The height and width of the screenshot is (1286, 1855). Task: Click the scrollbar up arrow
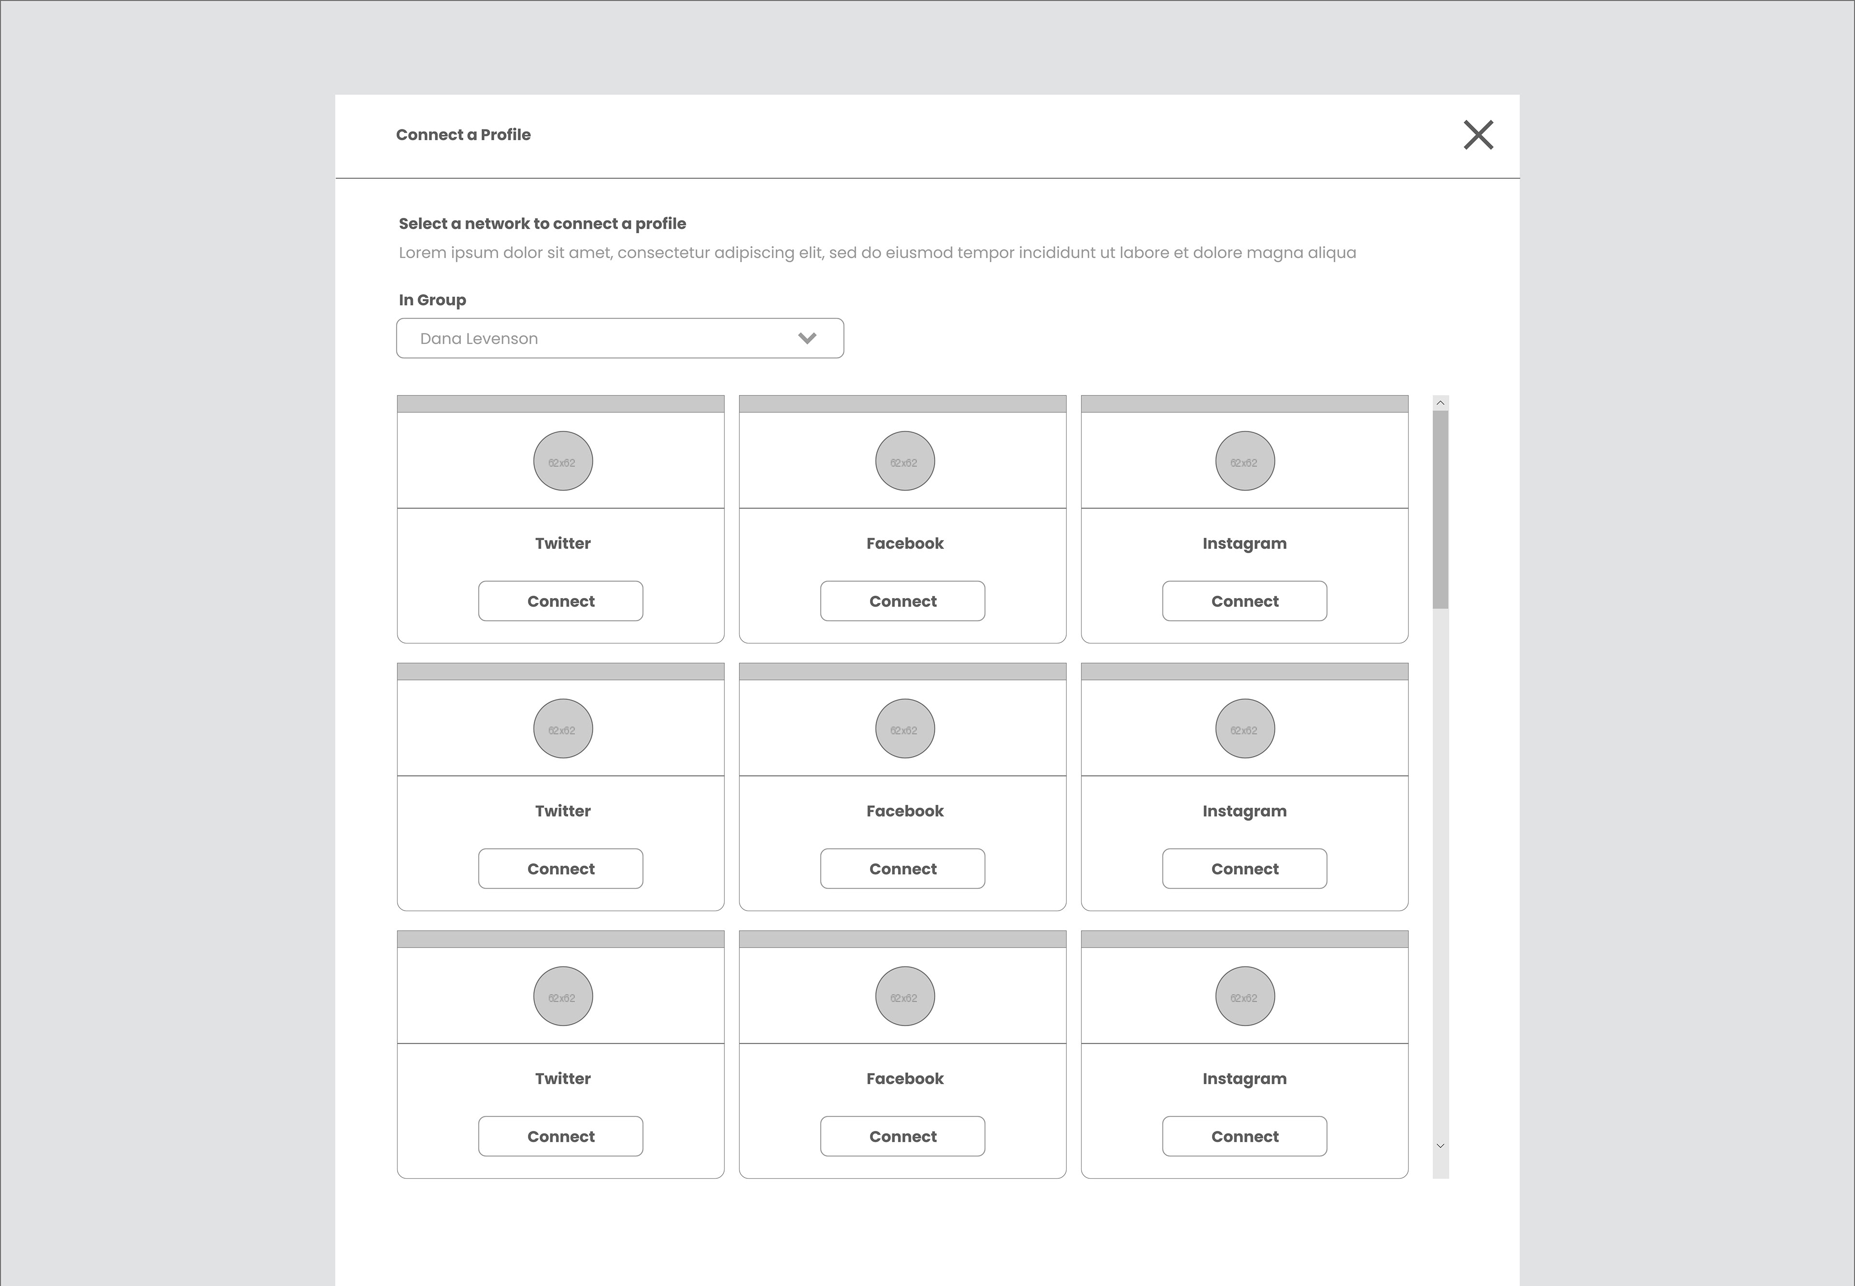point(1440,403)
